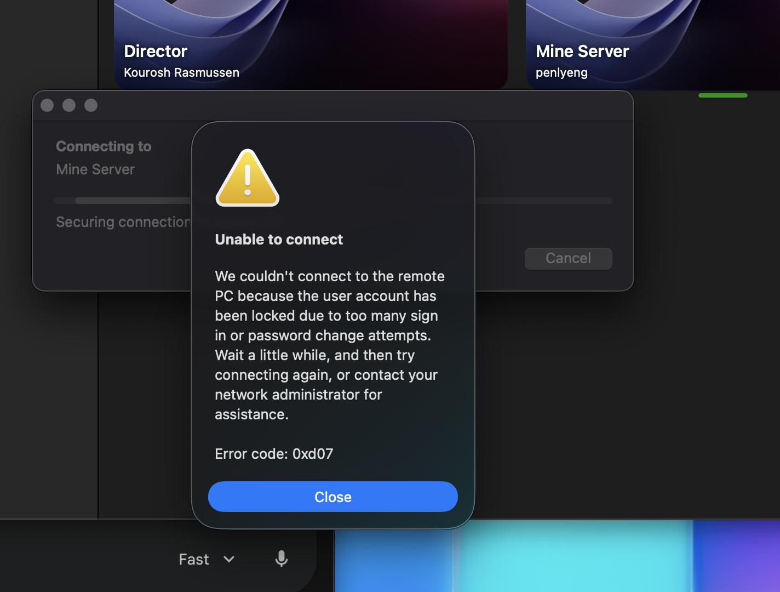Open connection quality selector near microphone

coord(207,559)
